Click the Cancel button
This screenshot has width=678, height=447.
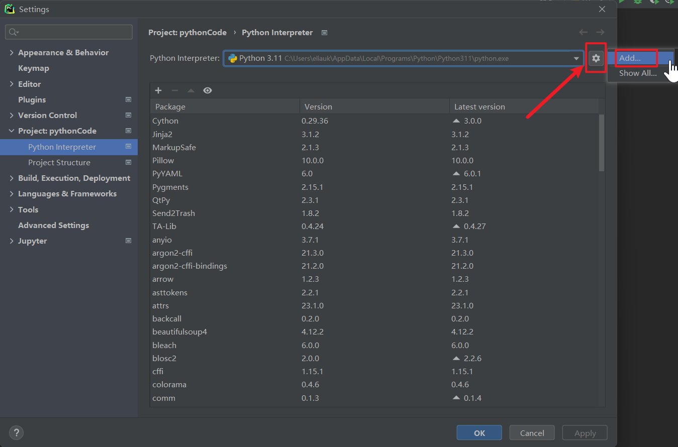pos(532,433)
